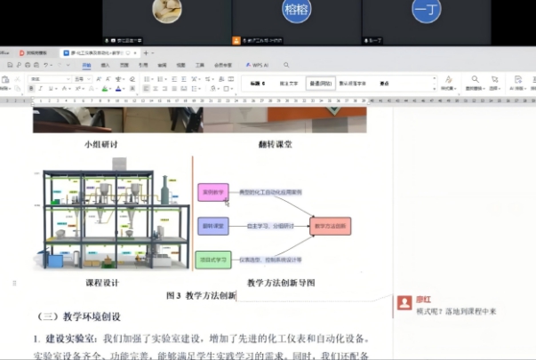Center-align the paragraph
The image size is (536, 360).
[156, 89]
